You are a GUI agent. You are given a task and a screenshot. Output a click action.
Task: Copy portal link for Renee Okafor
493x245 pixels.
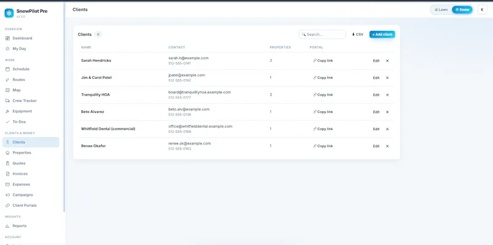coord(323,146)
